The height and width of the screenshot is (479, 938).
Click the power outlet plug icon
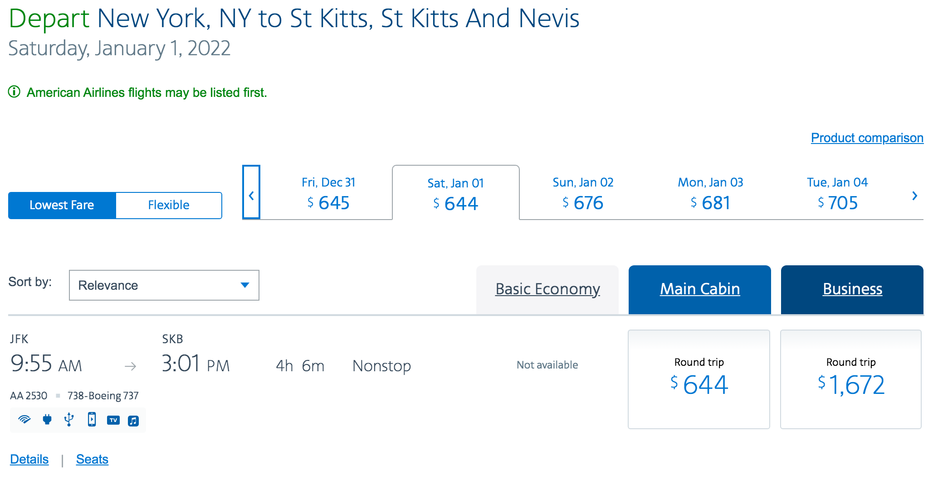[47, 420]
